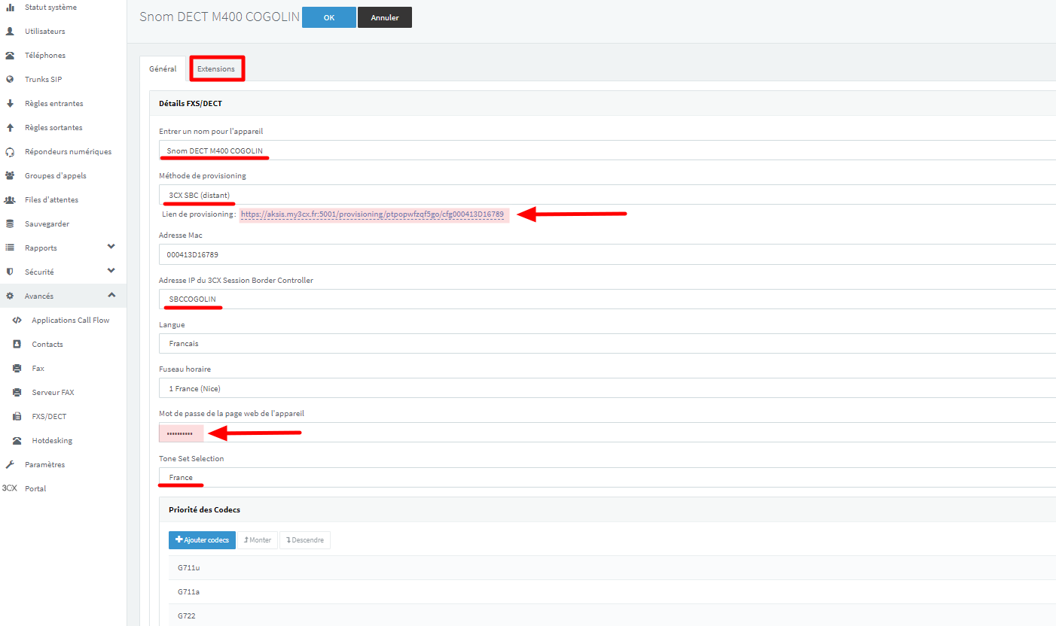Click the FXS/DECT device icon
1056x626 pixels.
(x=17, y=417)
